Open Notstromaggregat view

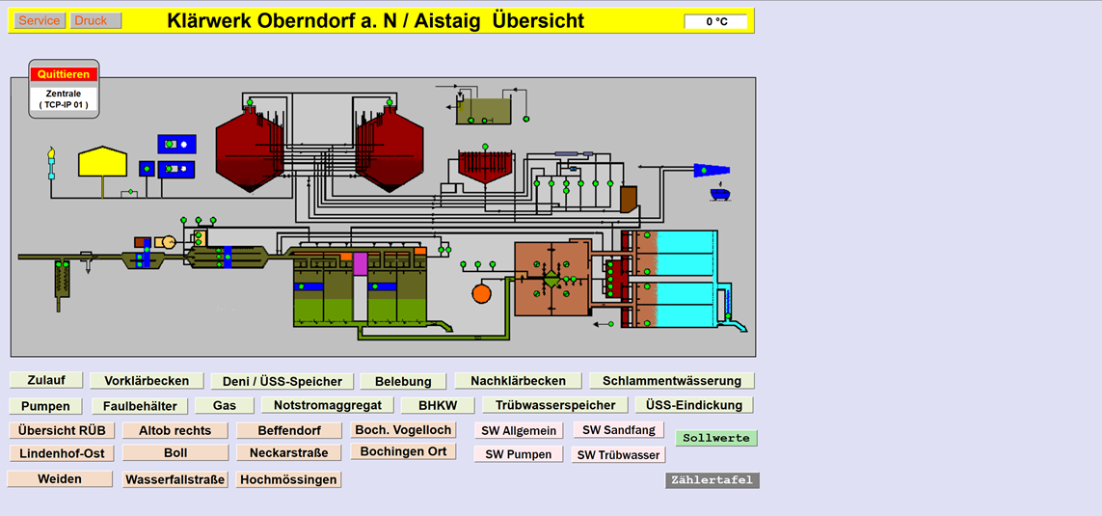point(328,405)
